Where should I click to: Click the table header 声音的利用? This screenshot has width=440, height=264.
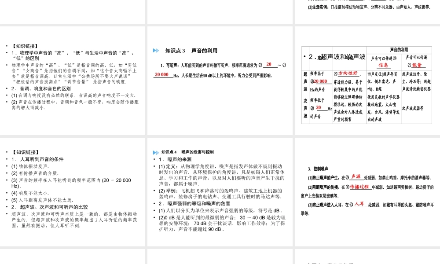pos(399,50)
